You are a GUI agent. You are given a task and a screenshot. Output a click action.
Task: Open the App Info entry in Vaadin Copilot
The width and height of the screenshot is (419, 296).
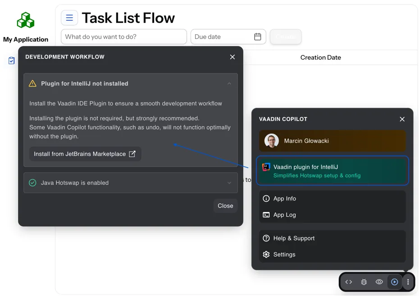click(284, 199)
